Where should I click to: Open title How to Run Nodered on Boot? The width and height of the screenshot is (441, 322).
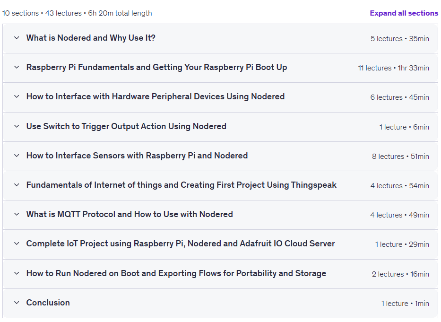coord(176,273)
